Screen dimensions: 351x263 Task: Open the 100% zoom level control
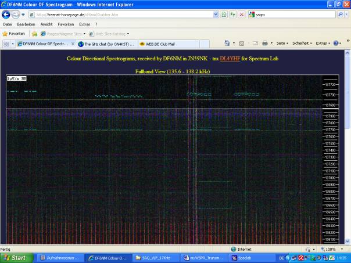point(332,249)
